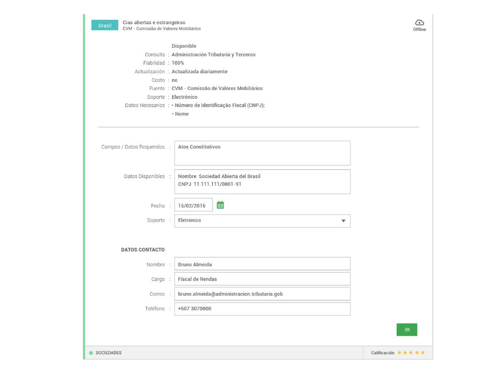The image size is (504, 378).
Task: Click the Teléfono field +507 3070000
Action: coord(262,309)
